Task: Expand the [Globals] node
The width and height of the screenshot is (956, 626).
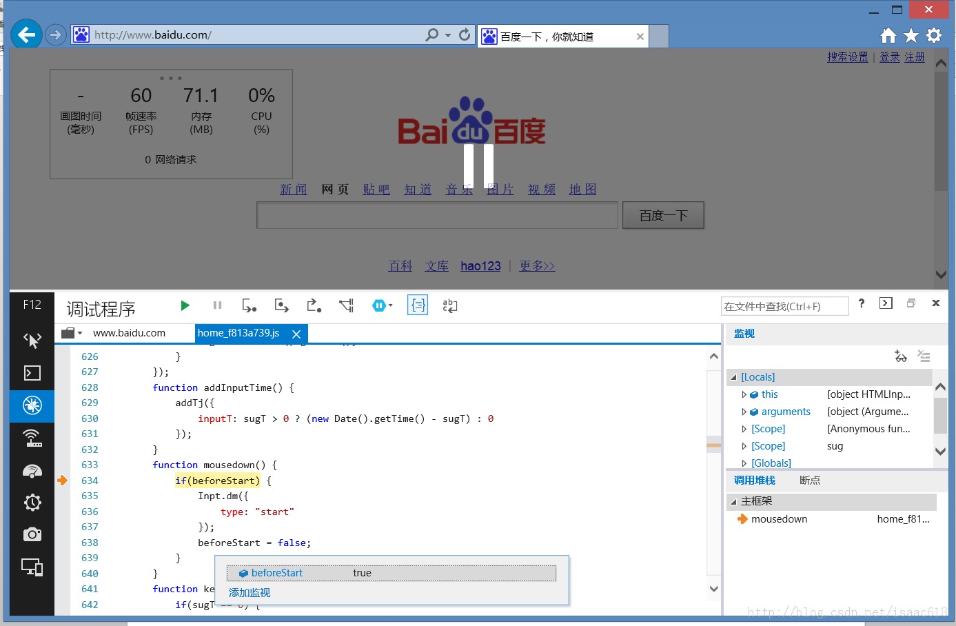Action: (744, 463)
